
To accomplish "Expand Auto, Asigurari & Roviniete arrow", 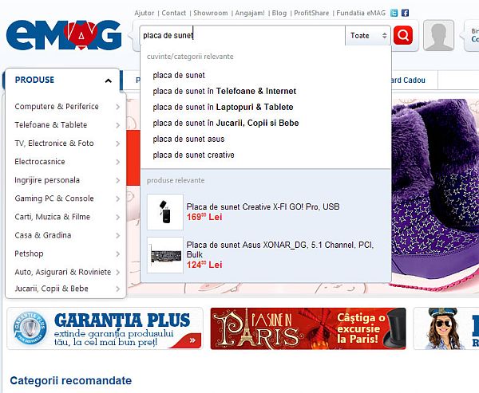I will point(117,272).
